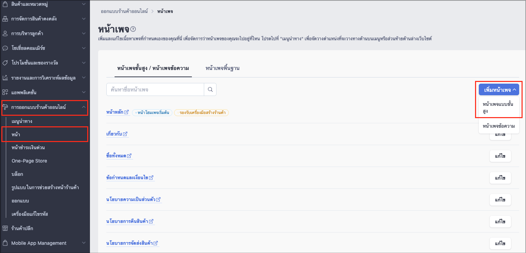Open external link icon next to ซื้อทั้งหมด
Screen dimensions: 526x253
pos(129,156)
